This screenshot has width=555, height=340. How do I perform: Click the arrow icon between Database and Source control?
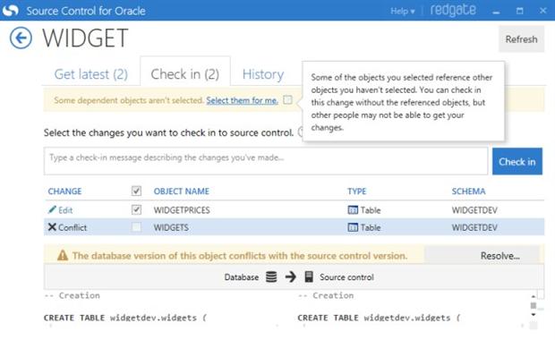291,276
